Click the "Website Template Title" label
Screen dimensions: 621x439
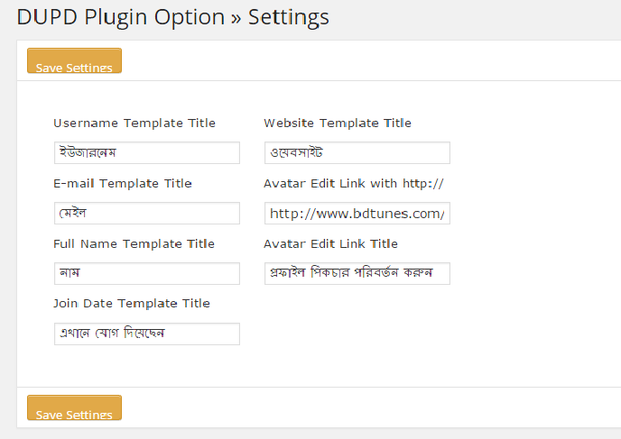[338, 123]
